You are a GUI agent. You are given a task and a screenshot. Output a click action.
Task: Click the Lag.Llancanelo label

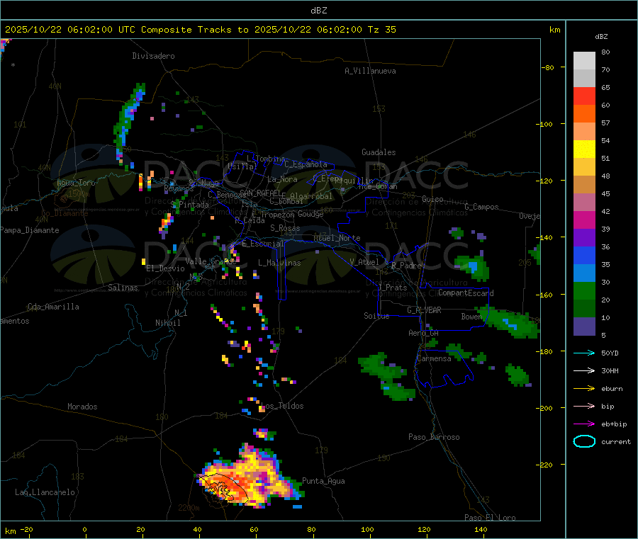pyautogui.click(x=45, y=492)
